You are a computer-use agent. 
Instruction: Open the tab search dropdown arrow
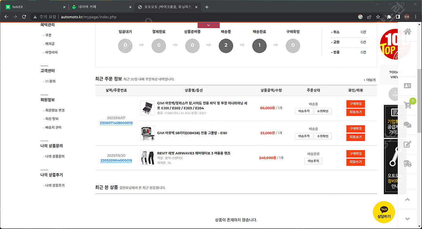coord(377,4)
